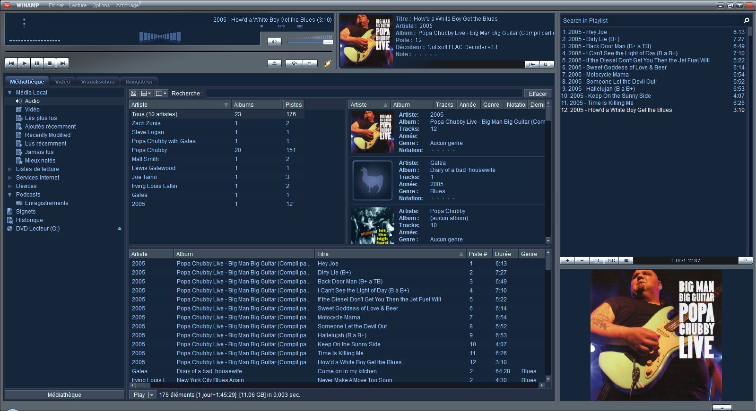Click the Recently Modified view icon
This screenshot has width=756, height=411.
tap(19, 135)
